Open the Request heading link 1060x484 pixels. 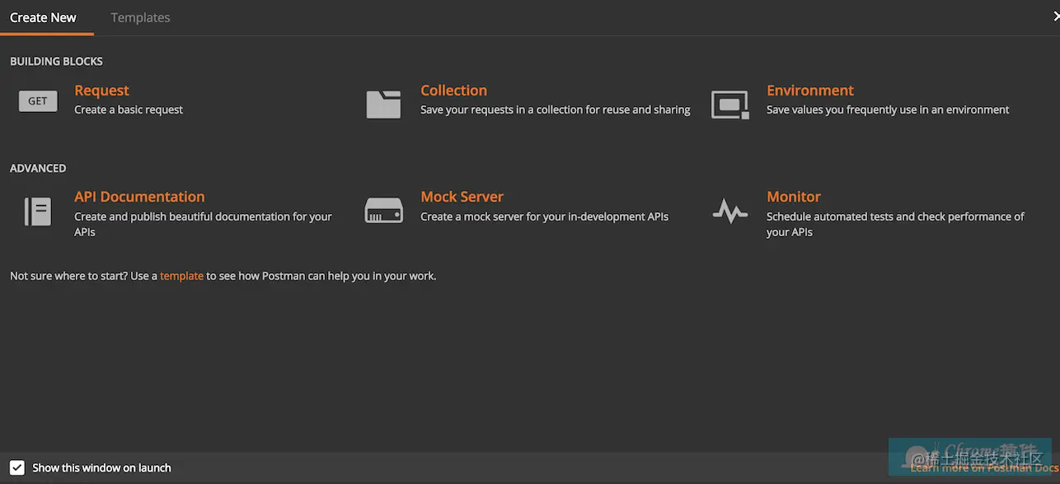point(101,91)
